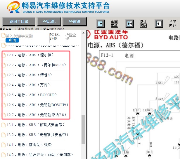180x159 pixels.
Task: Open 12.7、电源、ABS（无钥匙京西7.8）
Action: 37,115
